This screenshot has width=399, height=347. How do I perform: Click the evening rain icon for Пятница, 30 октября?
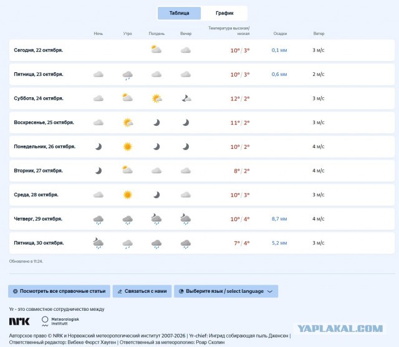point(186,244)
